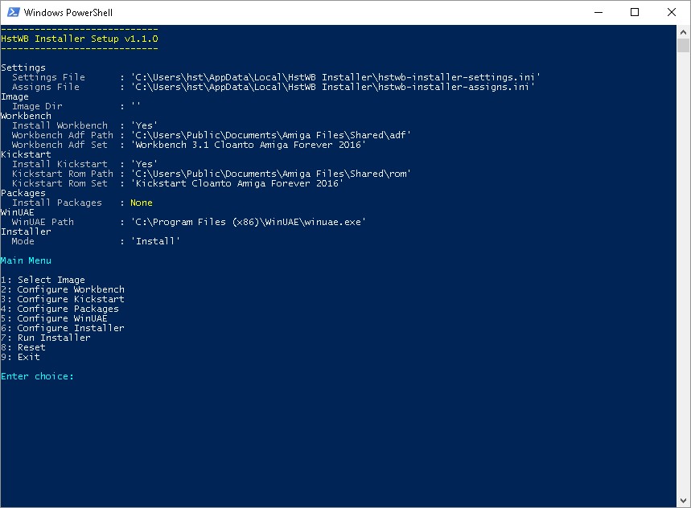691x508 pixels.
Task: Close the Windows PowerShell window
Action: (x=672, y=12)
